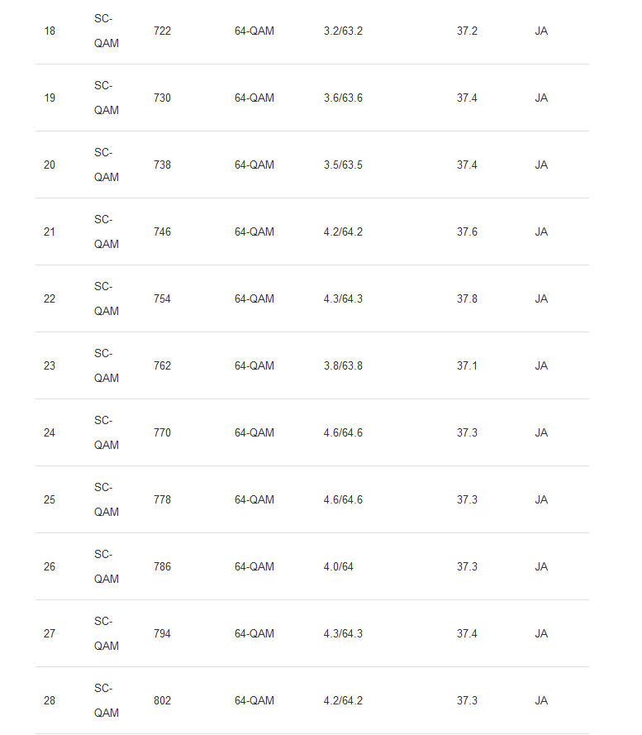Viewport: 642px width, 735px height.
Task: Click power level 3.8/63.8
Action: click(343, 366)
